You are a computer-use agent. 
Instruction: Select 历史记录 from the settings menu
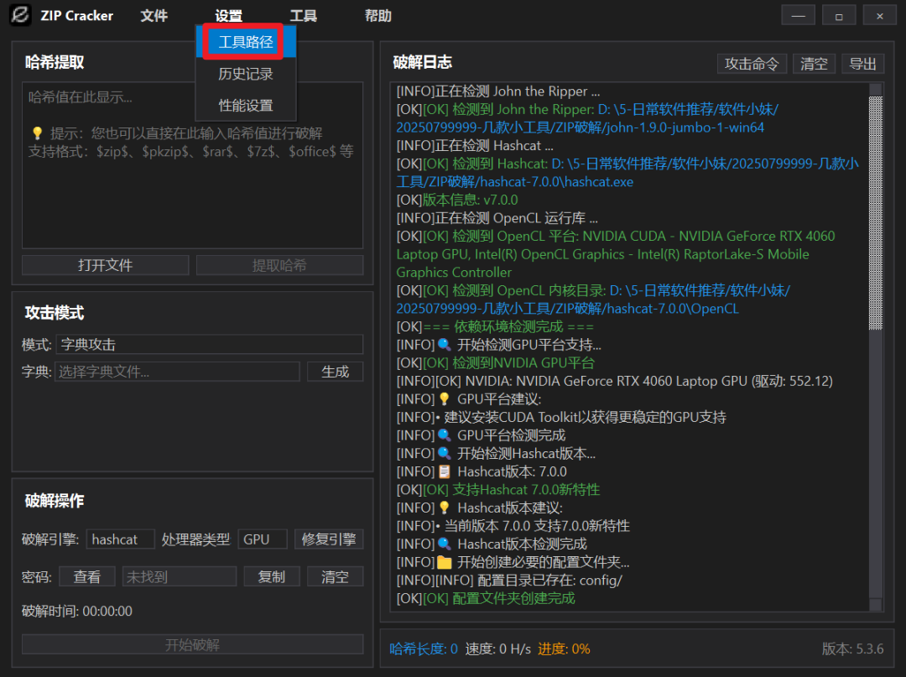(x=246, y=74)
